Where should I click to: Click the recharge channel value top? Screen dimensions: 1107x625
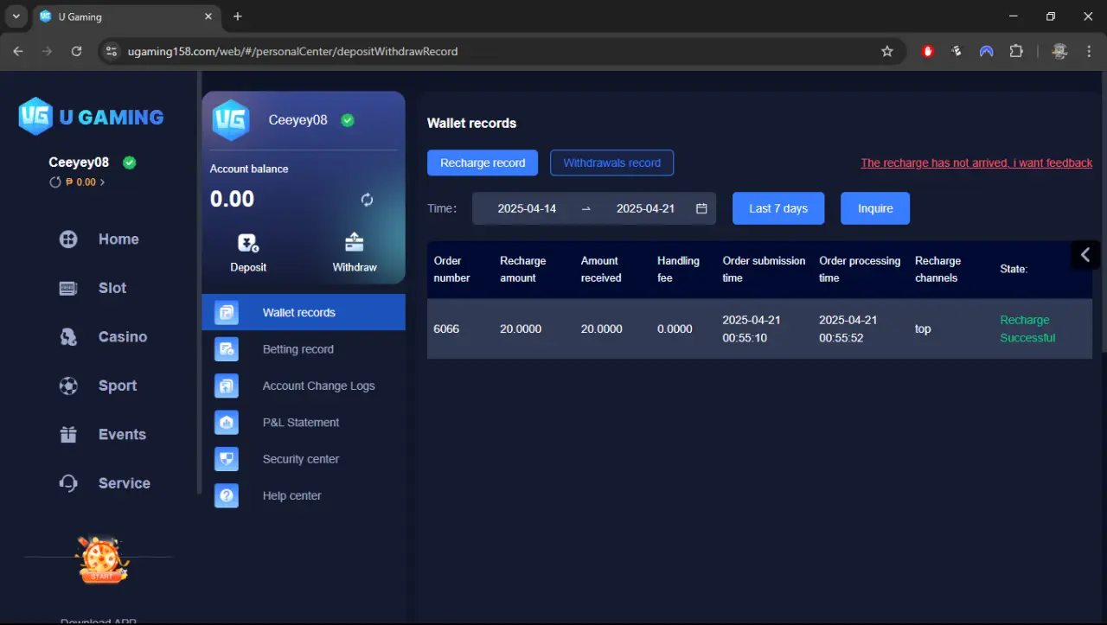[923, 328]
